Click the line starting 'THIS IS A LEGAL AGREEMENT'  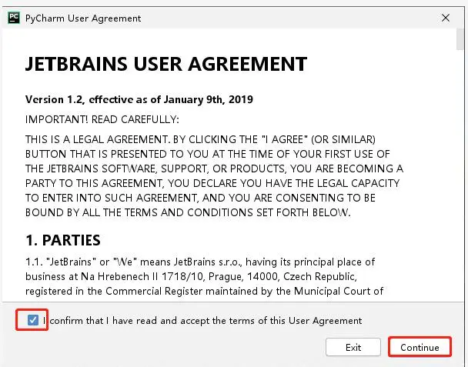pyautogui.click(x=200, y=139)
